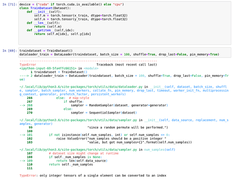The image size is (233, 182).
Task: Click the class TrainDataset(Dataset) definition line
Action: (x=44, y=8)
